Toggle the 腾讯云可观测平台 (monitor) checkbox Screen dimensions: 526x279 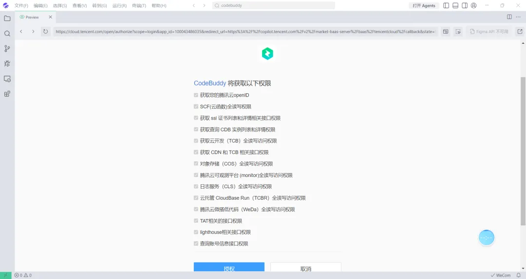click(196, 175)
